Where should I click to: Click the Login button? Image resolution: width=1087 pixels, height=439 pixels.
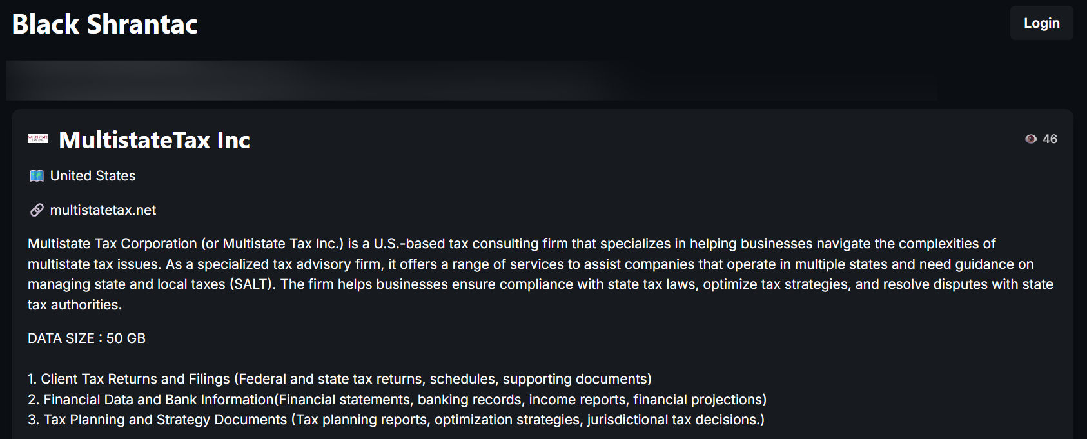click(x=1041, y=23)
